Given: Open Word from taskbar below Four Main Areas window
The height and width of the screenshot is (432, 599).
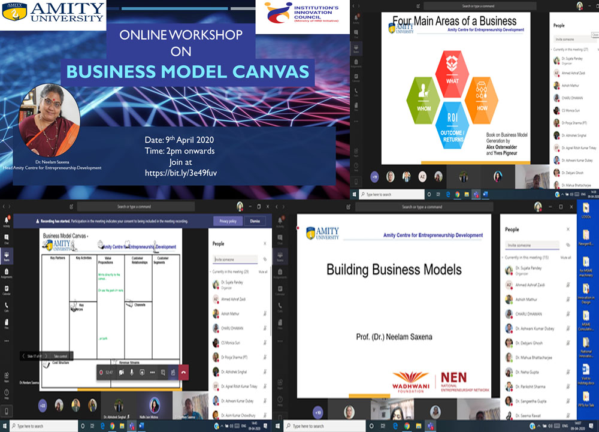Looking at the screenshot, I should [486, 194].
